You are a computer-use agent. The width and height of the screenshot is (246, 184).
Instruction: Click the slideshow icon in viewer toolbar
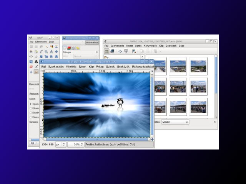(126, 51)
